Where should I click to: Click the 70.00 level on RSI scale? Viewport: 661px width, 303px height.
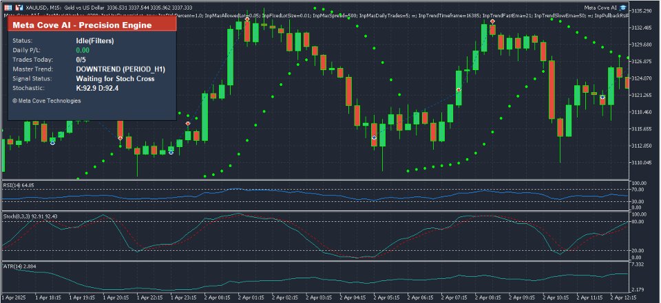(638, 190)
